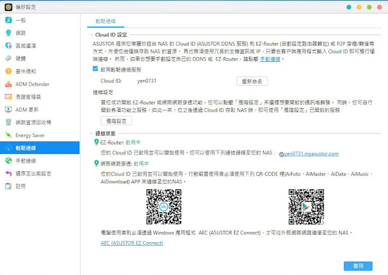Click the teal window control dot
388x275 pixels.
tap(349, 7)
